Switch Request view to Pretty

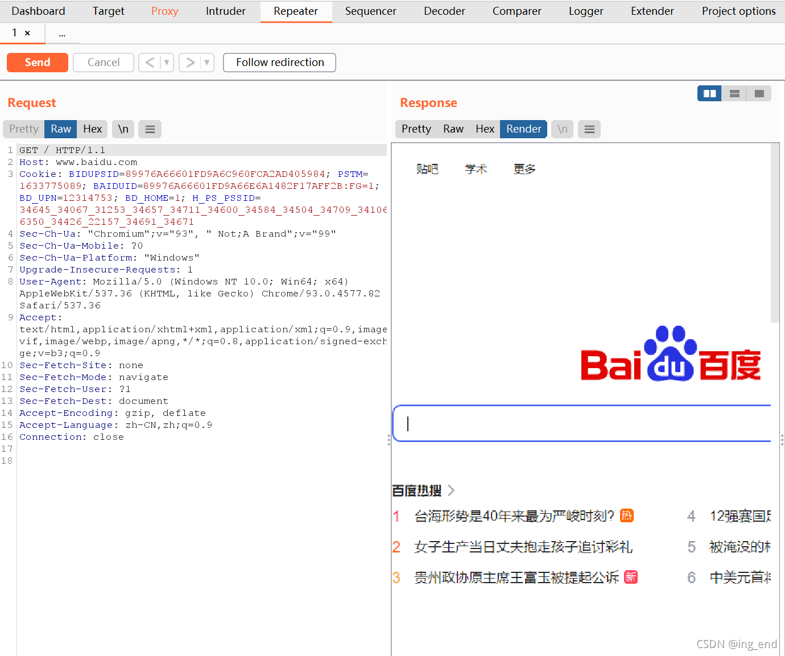coord(24,129)
